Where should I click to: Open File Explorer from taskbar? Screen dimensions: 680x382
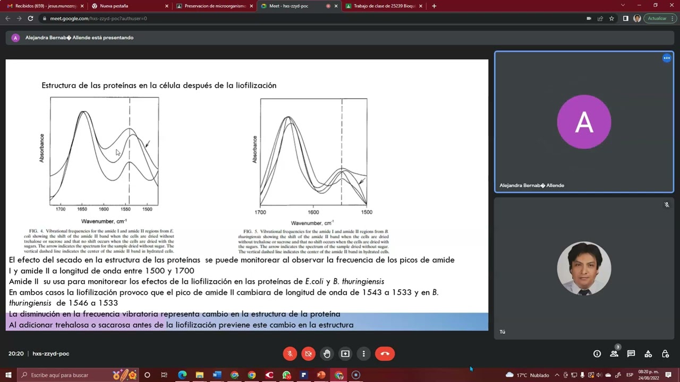(x=199, y=375)
